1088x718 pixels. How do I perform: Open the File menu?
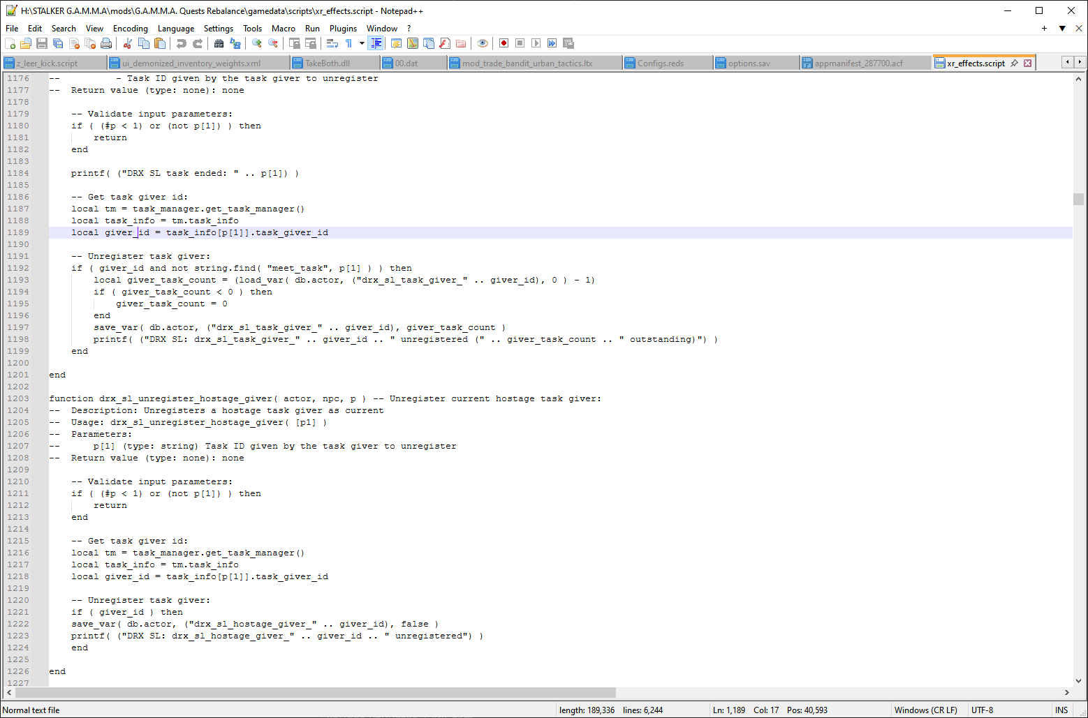(12, 29)
